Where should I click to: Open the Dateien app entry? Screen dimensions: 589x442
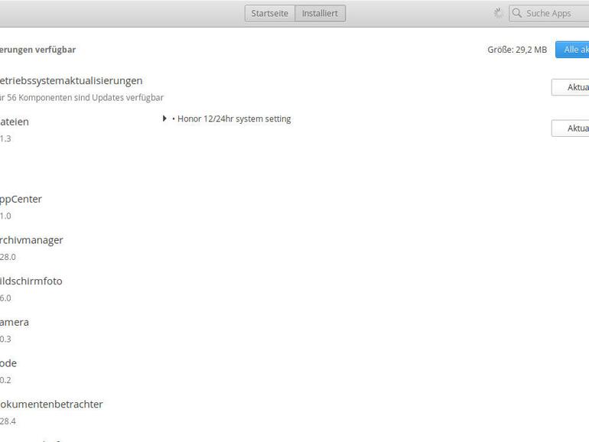pyautogui.click(x=15, y=122)
